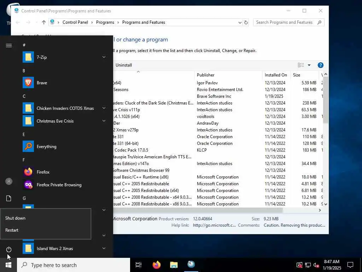
Task: Sort list by Size column
Action: 304,75
